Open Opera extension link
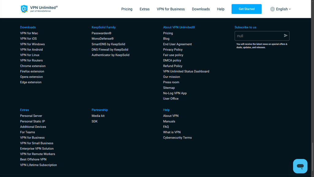 coord(32,77)
